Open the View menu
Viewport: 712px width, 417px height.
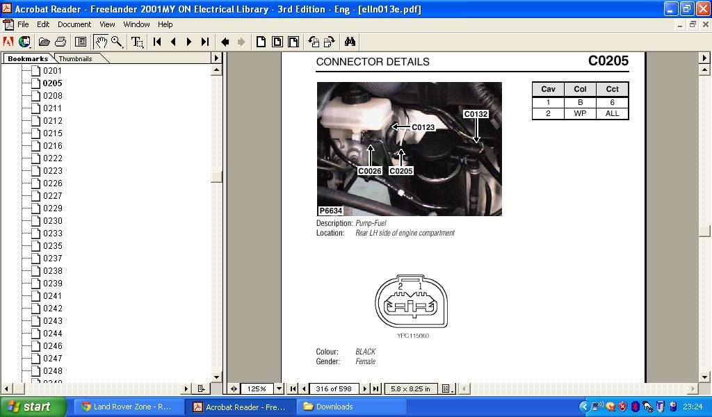(107, 24)
